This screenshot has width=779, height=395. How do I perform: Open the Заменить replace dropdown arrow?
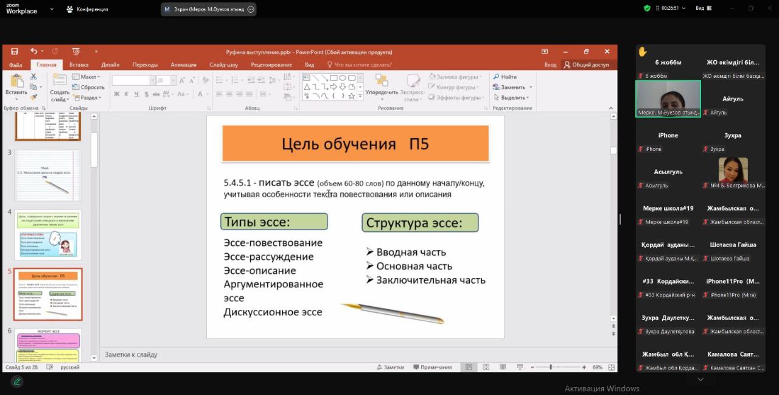pos(530,87)
